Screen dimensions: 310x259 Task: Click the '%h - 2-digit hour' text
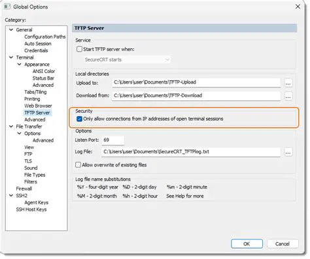pos(140,196)
